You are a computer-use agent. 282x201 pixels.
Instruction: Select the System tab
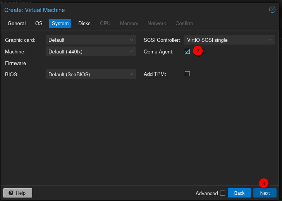60,24
